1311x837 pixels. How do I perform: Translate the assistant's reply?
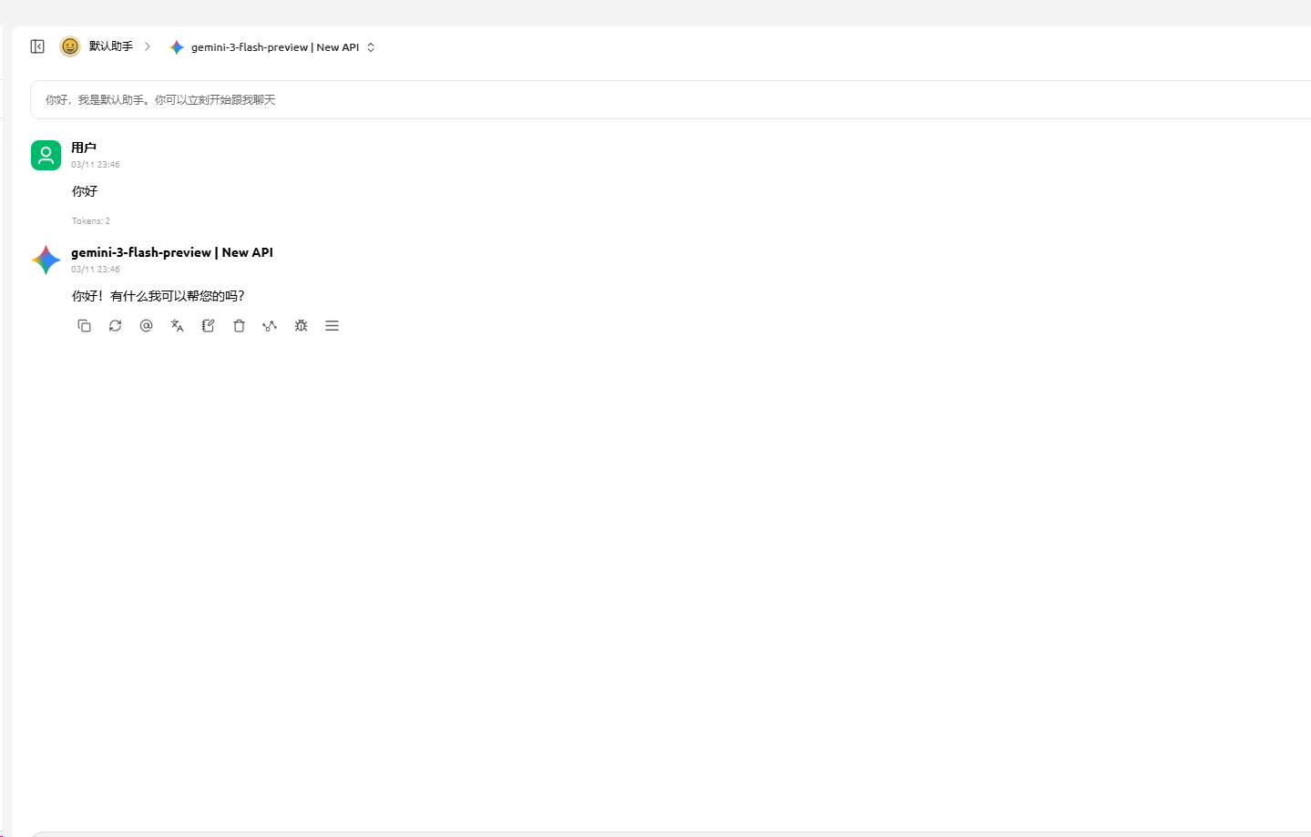177,326
